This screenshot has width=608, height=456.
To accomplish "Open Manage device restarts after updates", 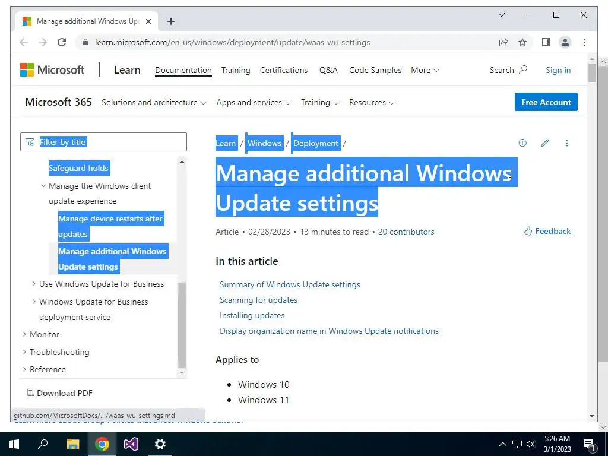I will coord(110,226).
